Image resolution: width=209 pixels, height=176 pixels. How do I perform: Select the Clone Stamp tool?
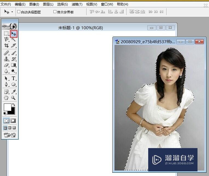[6, 59]
